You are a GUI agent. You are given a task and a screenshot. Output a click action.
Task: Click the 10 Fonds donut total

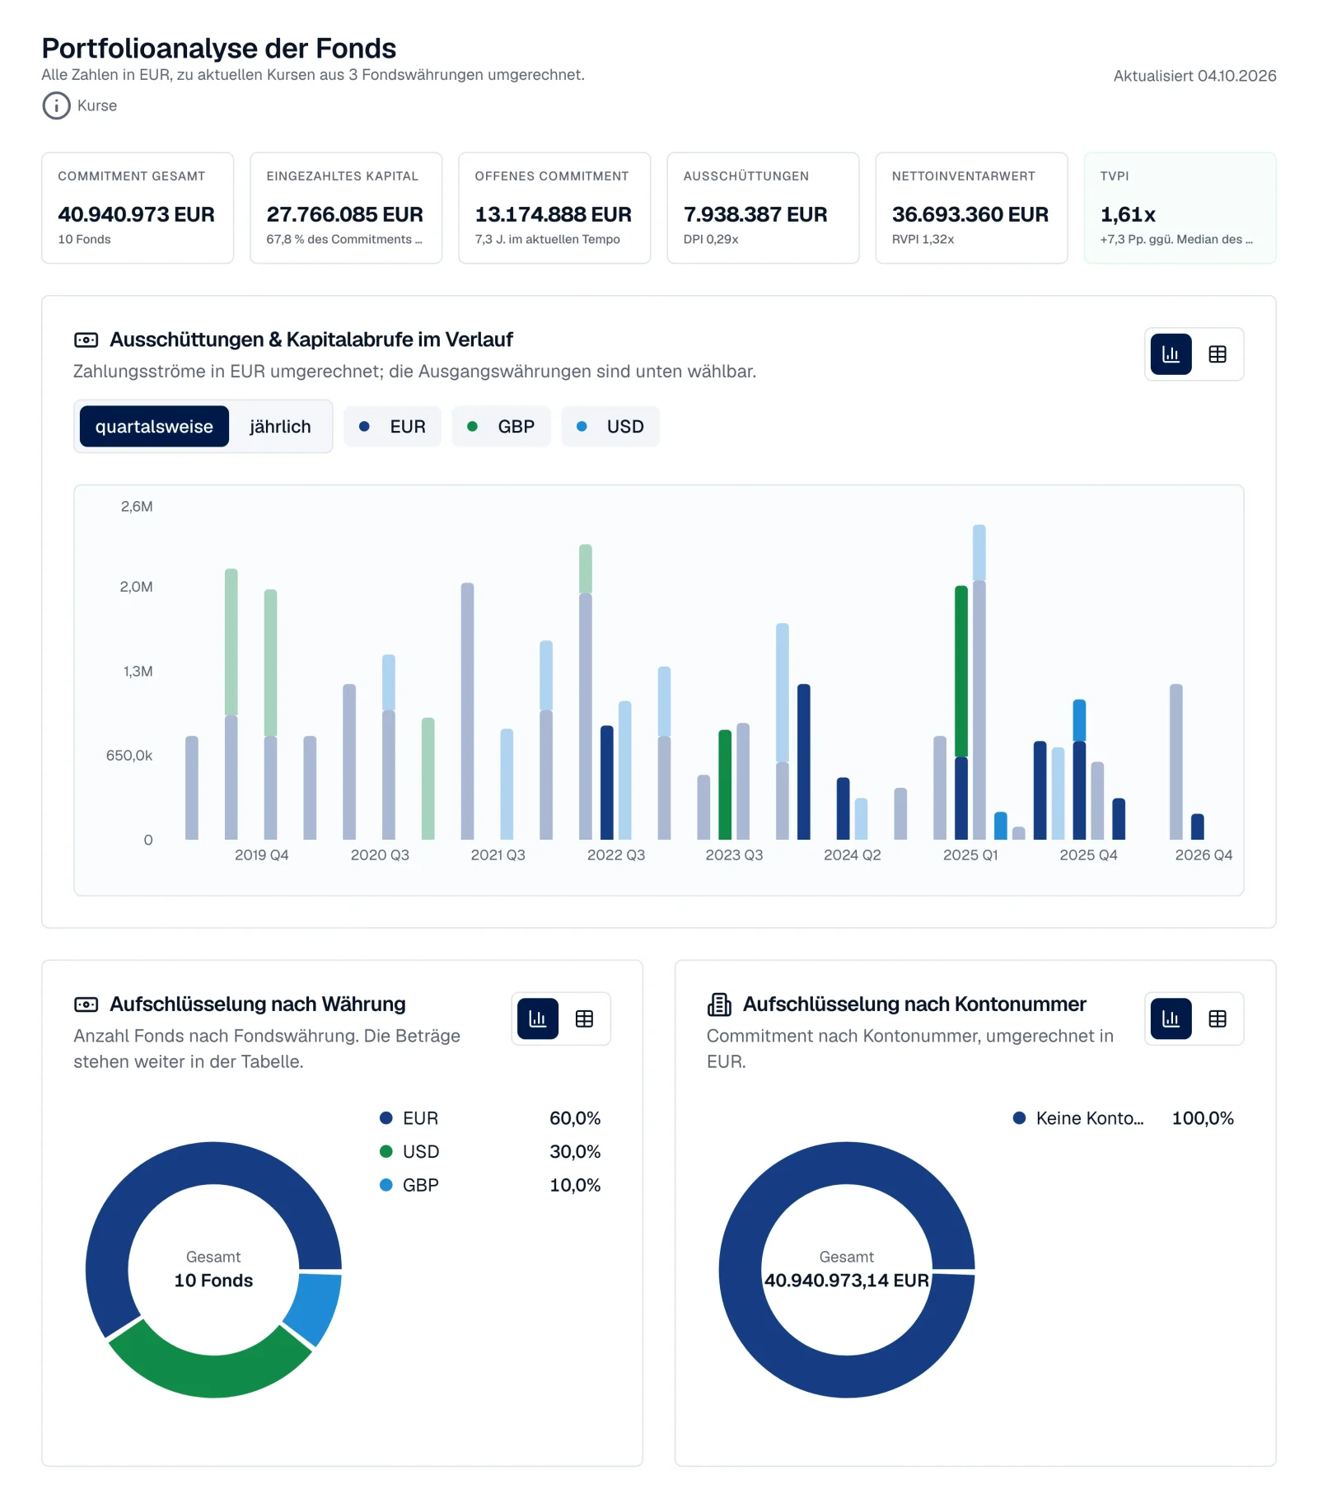[213, 1281]
